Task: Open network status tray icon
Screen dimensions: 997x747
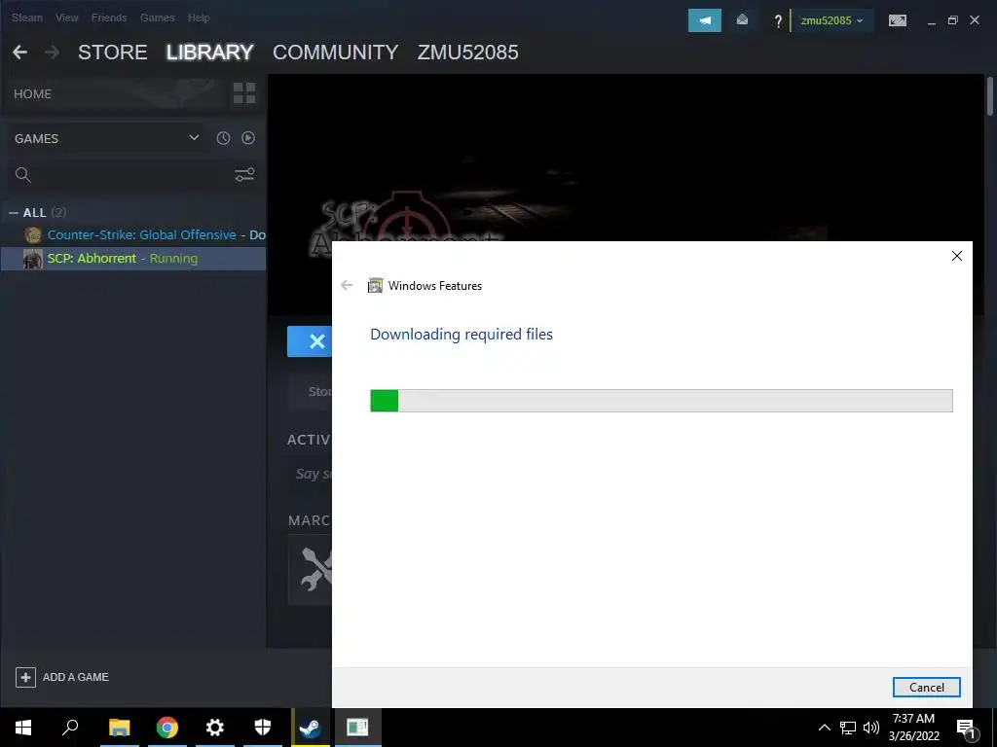Action: [848, 728]
